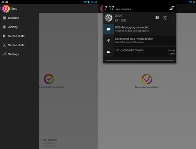This screenshot has height=149, width=196.
Task: Open the Screenshots section
Action: pos(20,45)
